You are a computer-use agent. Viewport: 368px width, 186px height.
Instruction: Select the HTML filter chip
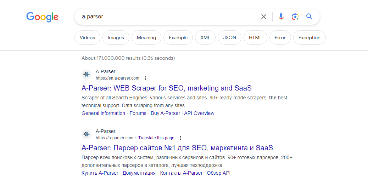tap(255, 37)
